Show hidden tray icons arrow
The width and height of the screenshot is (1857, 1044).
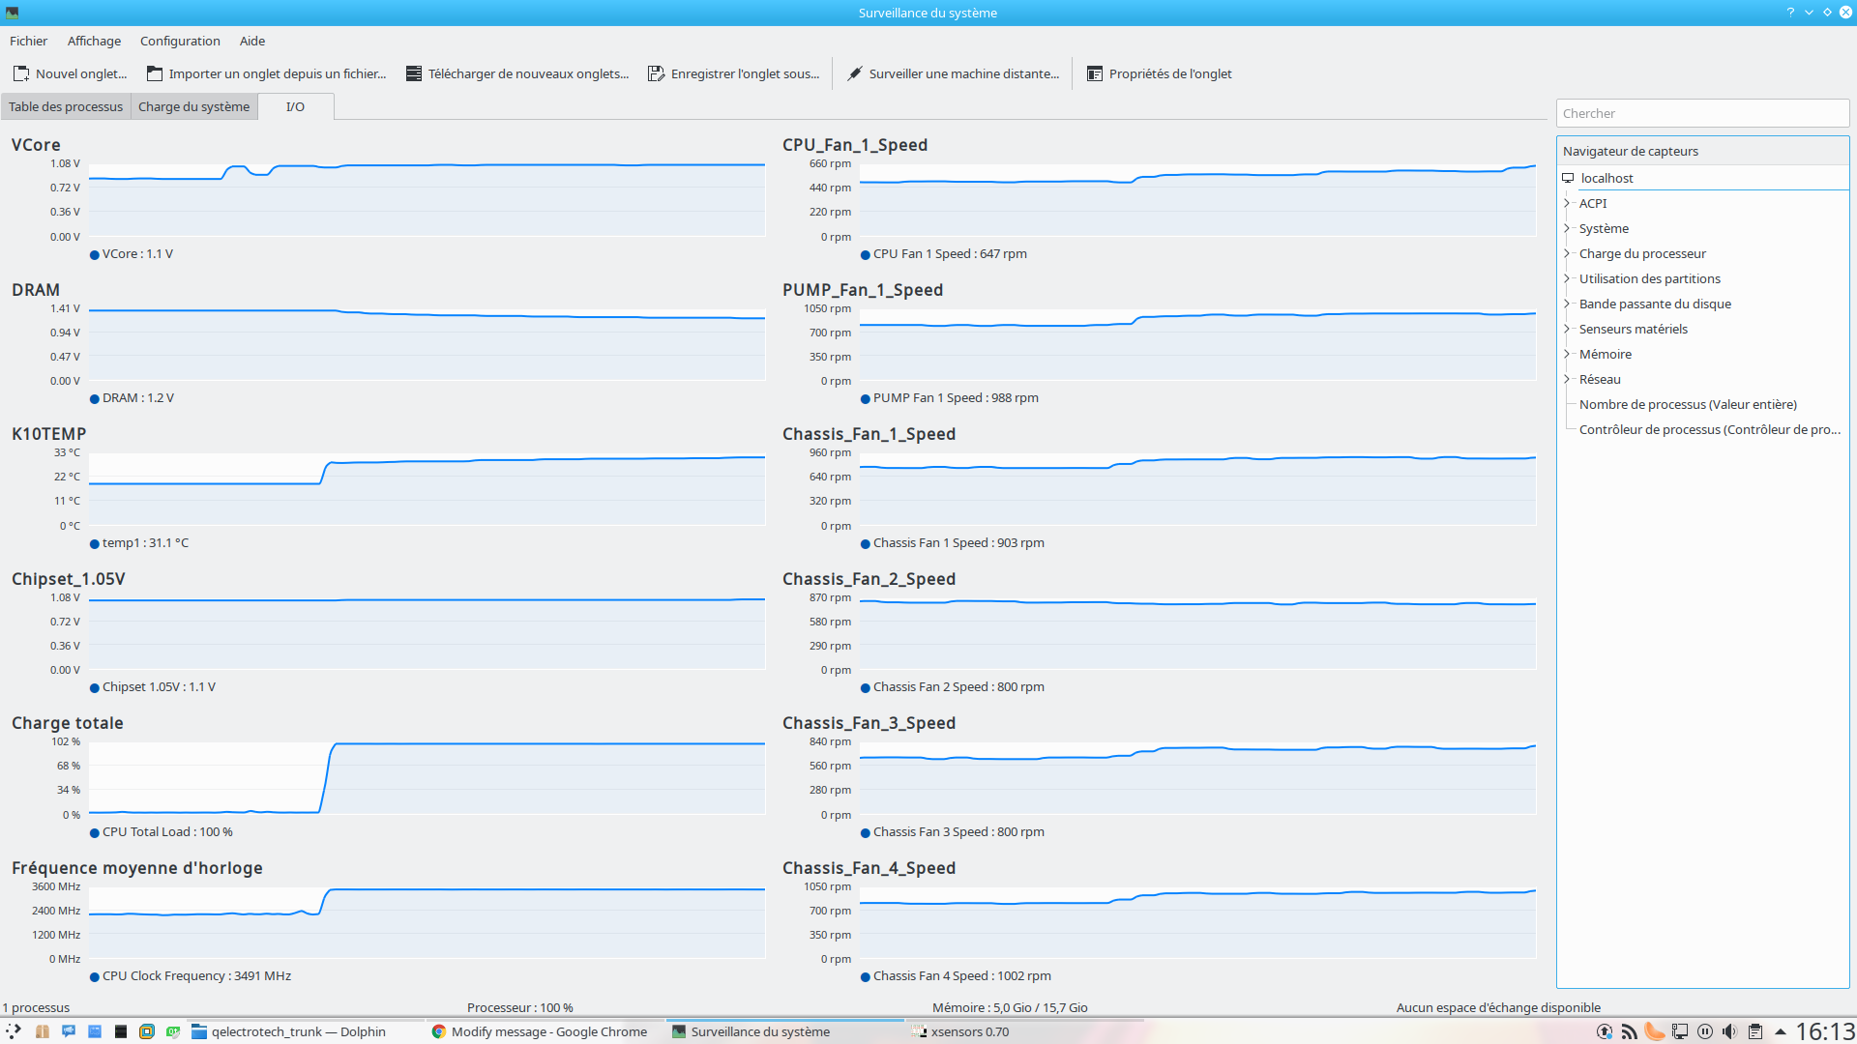pos(1780,1031)
